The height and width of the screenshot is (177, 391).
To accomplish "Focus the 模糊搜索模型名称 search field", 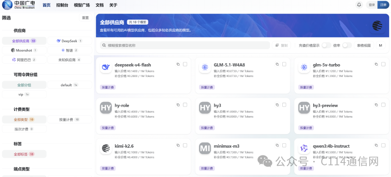I will [185, 45].
